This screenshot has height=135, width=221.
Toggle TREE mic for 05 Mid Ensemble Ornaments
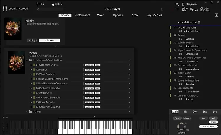(98, 84)
